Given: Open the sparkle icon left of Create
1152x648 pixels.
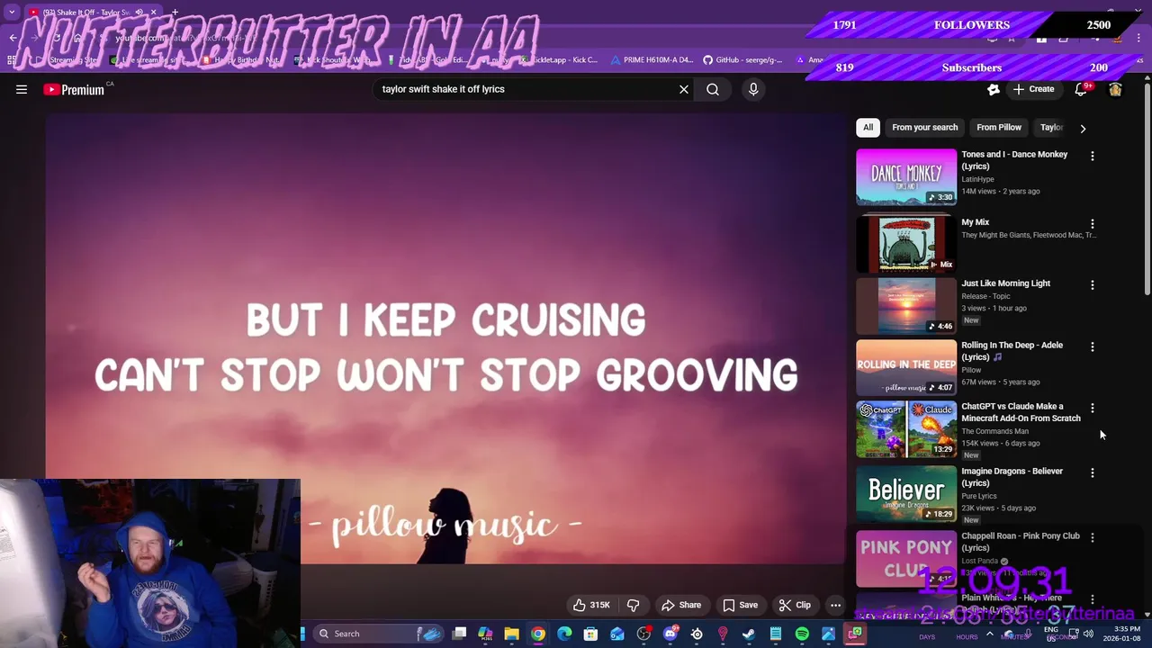Looking at the screenshot, I should click(x=994, y=89).
